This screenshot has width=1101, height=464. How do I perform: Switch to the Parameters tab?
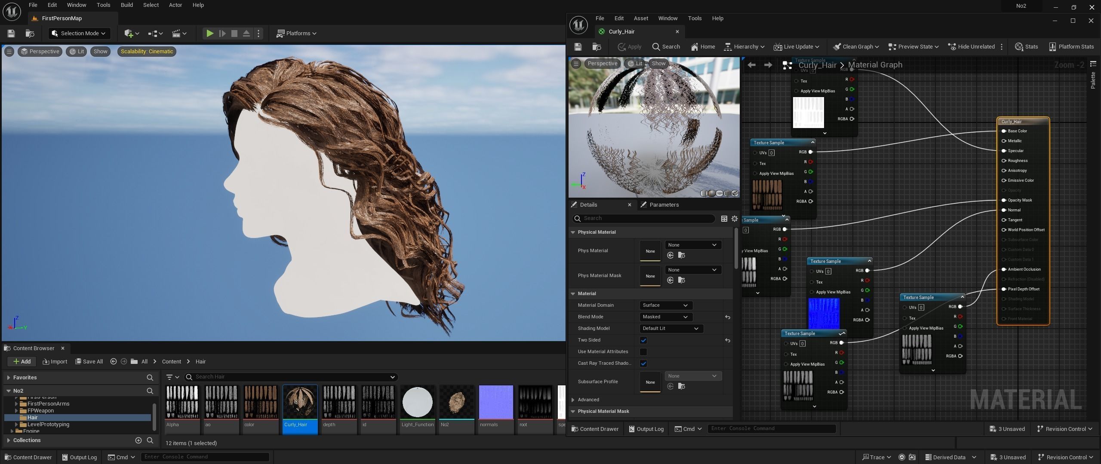click(660, 205)
